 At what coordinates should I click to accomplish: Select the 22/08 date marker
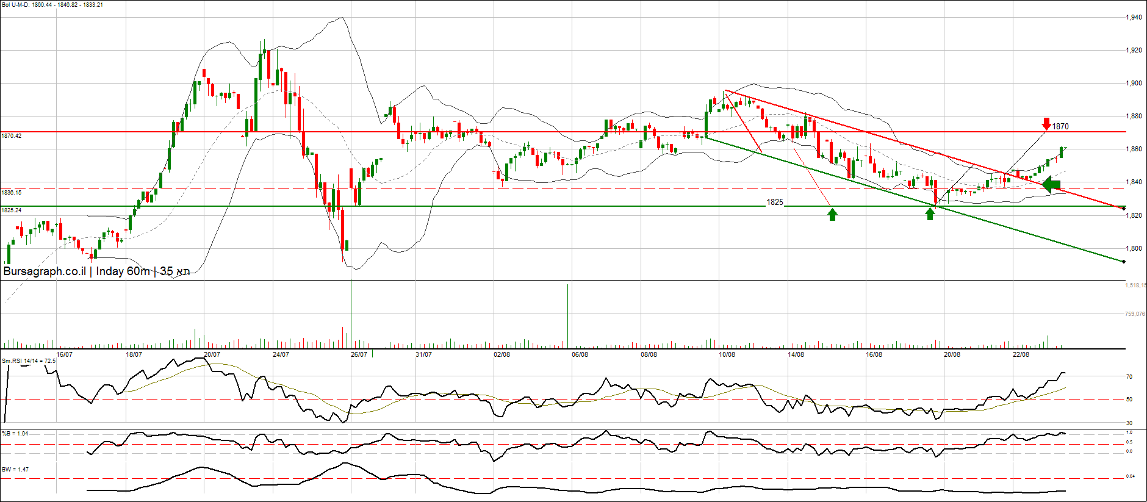click(1021, 354)
